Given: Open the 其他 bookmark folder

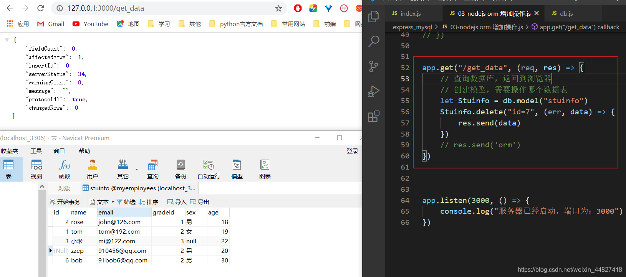Looking at the screenshot, I should point(190,24).
